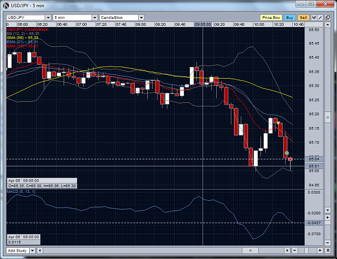337x259 pixels.
Task: Click the OHLC values info box
Action: [42, 186]
